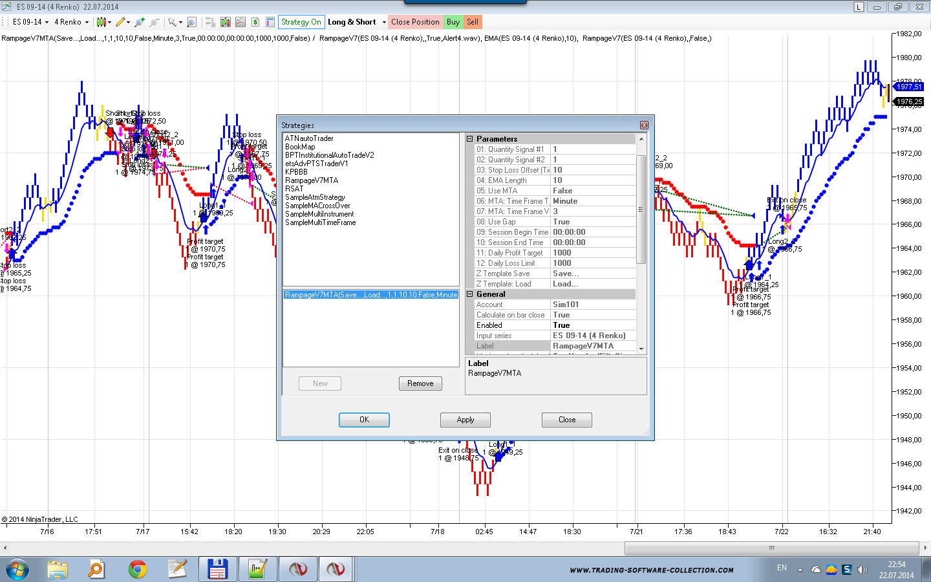This screenshot has width=931, height=582.
Task: Open the chart style candlestick icon
Action: point(102,22)
